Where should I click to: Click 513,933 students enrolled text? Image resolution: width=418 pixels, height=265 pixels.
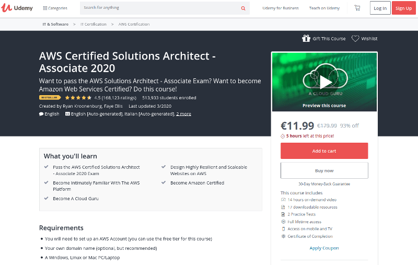pos(169,98)
